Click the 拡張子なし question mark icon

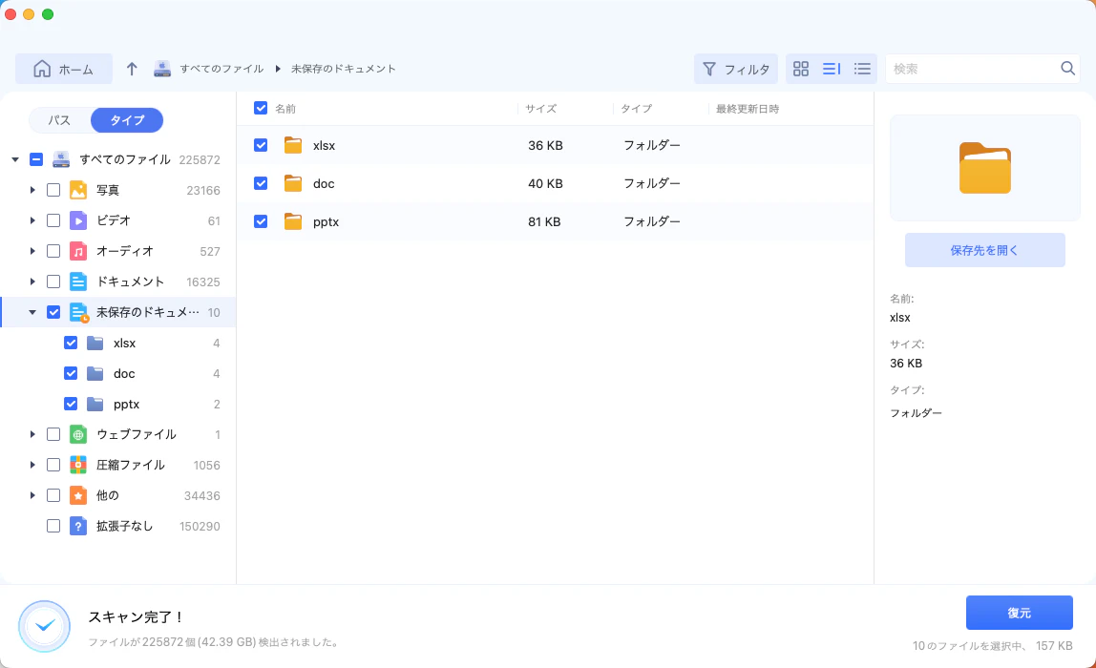[x=78, y=526]
